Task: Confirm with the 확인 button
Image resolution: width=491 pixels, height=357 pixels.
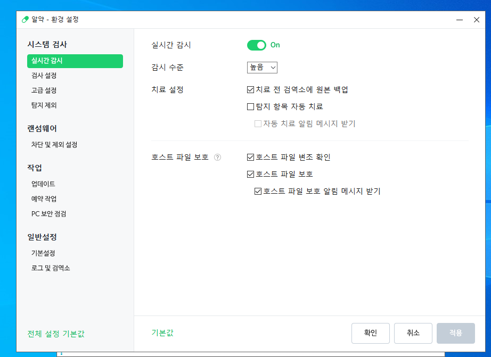Action: point(371,333)
